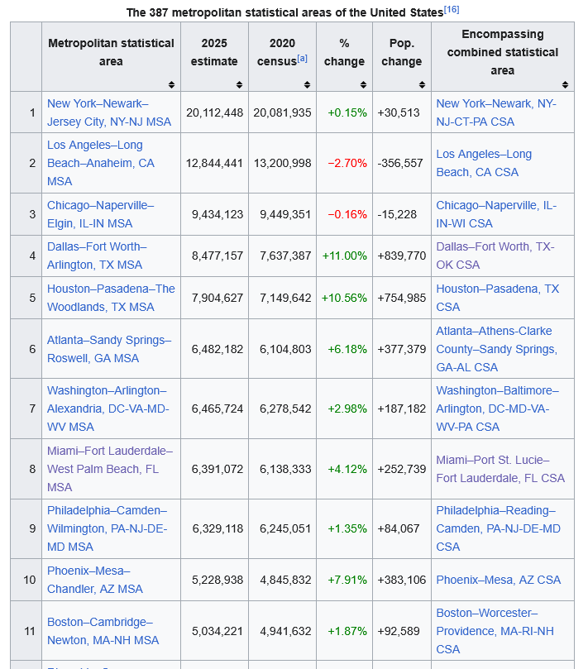588x669 pixels.
Task: Open Phoenix–Mesa AZ CSA link
Action: [499, 580]
